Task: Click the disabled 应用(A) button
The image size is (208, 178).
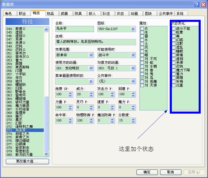Action: 194,172
